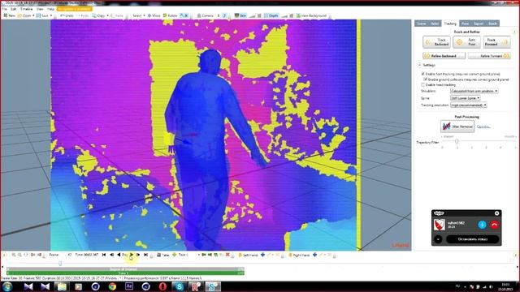Toggle Enable ground collisions checkbox
Viewport: 520px width, 292px height.
click(426, 79)
